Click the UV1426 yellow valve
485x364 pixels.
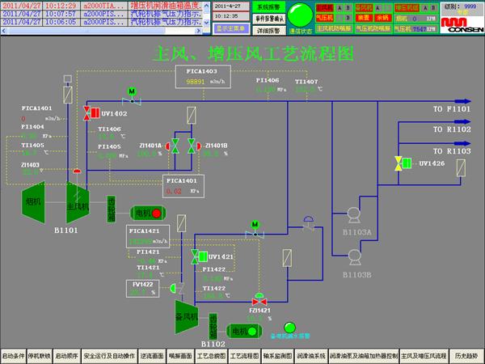point(403,163)
